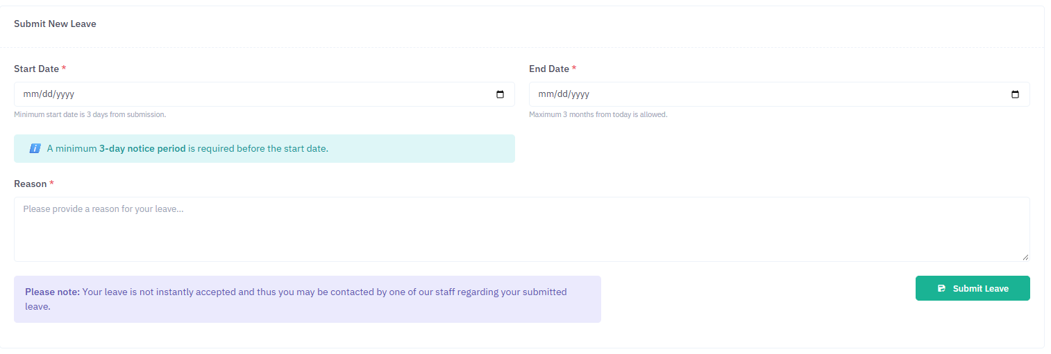Open the End Date calendar picker icon
This screenshot has width=1051, height=354.
pyautogui.click(x=1015, y=95)
